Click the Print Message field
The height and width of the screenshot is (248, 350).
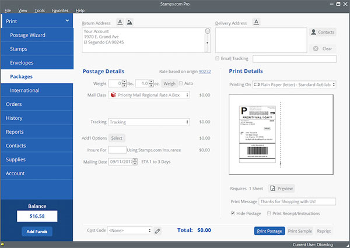click(x=297, y=201)
